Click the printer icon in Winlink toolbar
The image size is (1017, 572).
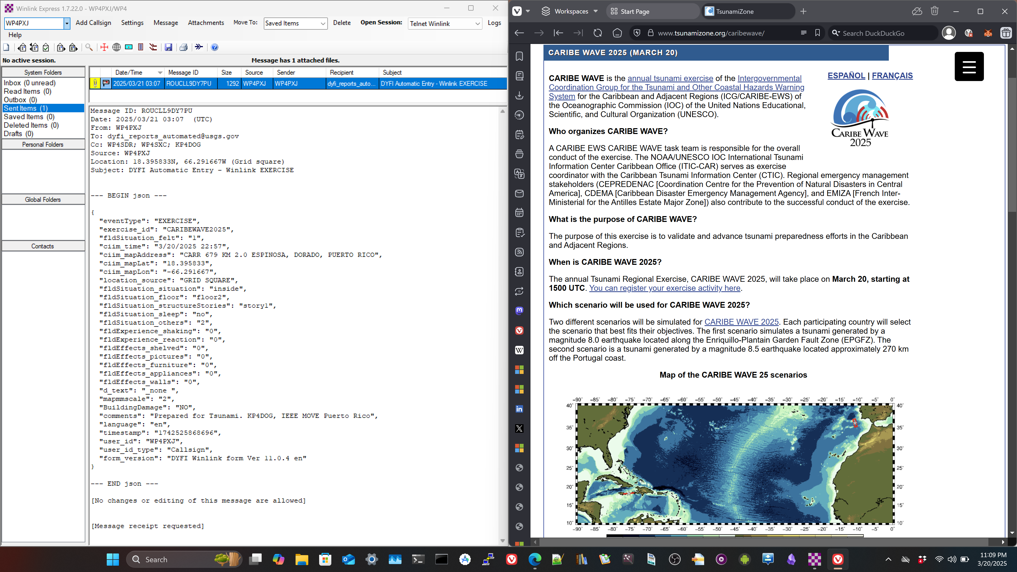pyautogui.click(x=184, y=47)
